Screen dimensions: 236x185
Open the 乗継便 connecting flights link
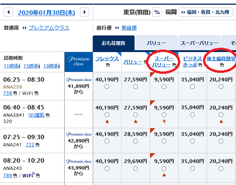click(x=129, y=28)
